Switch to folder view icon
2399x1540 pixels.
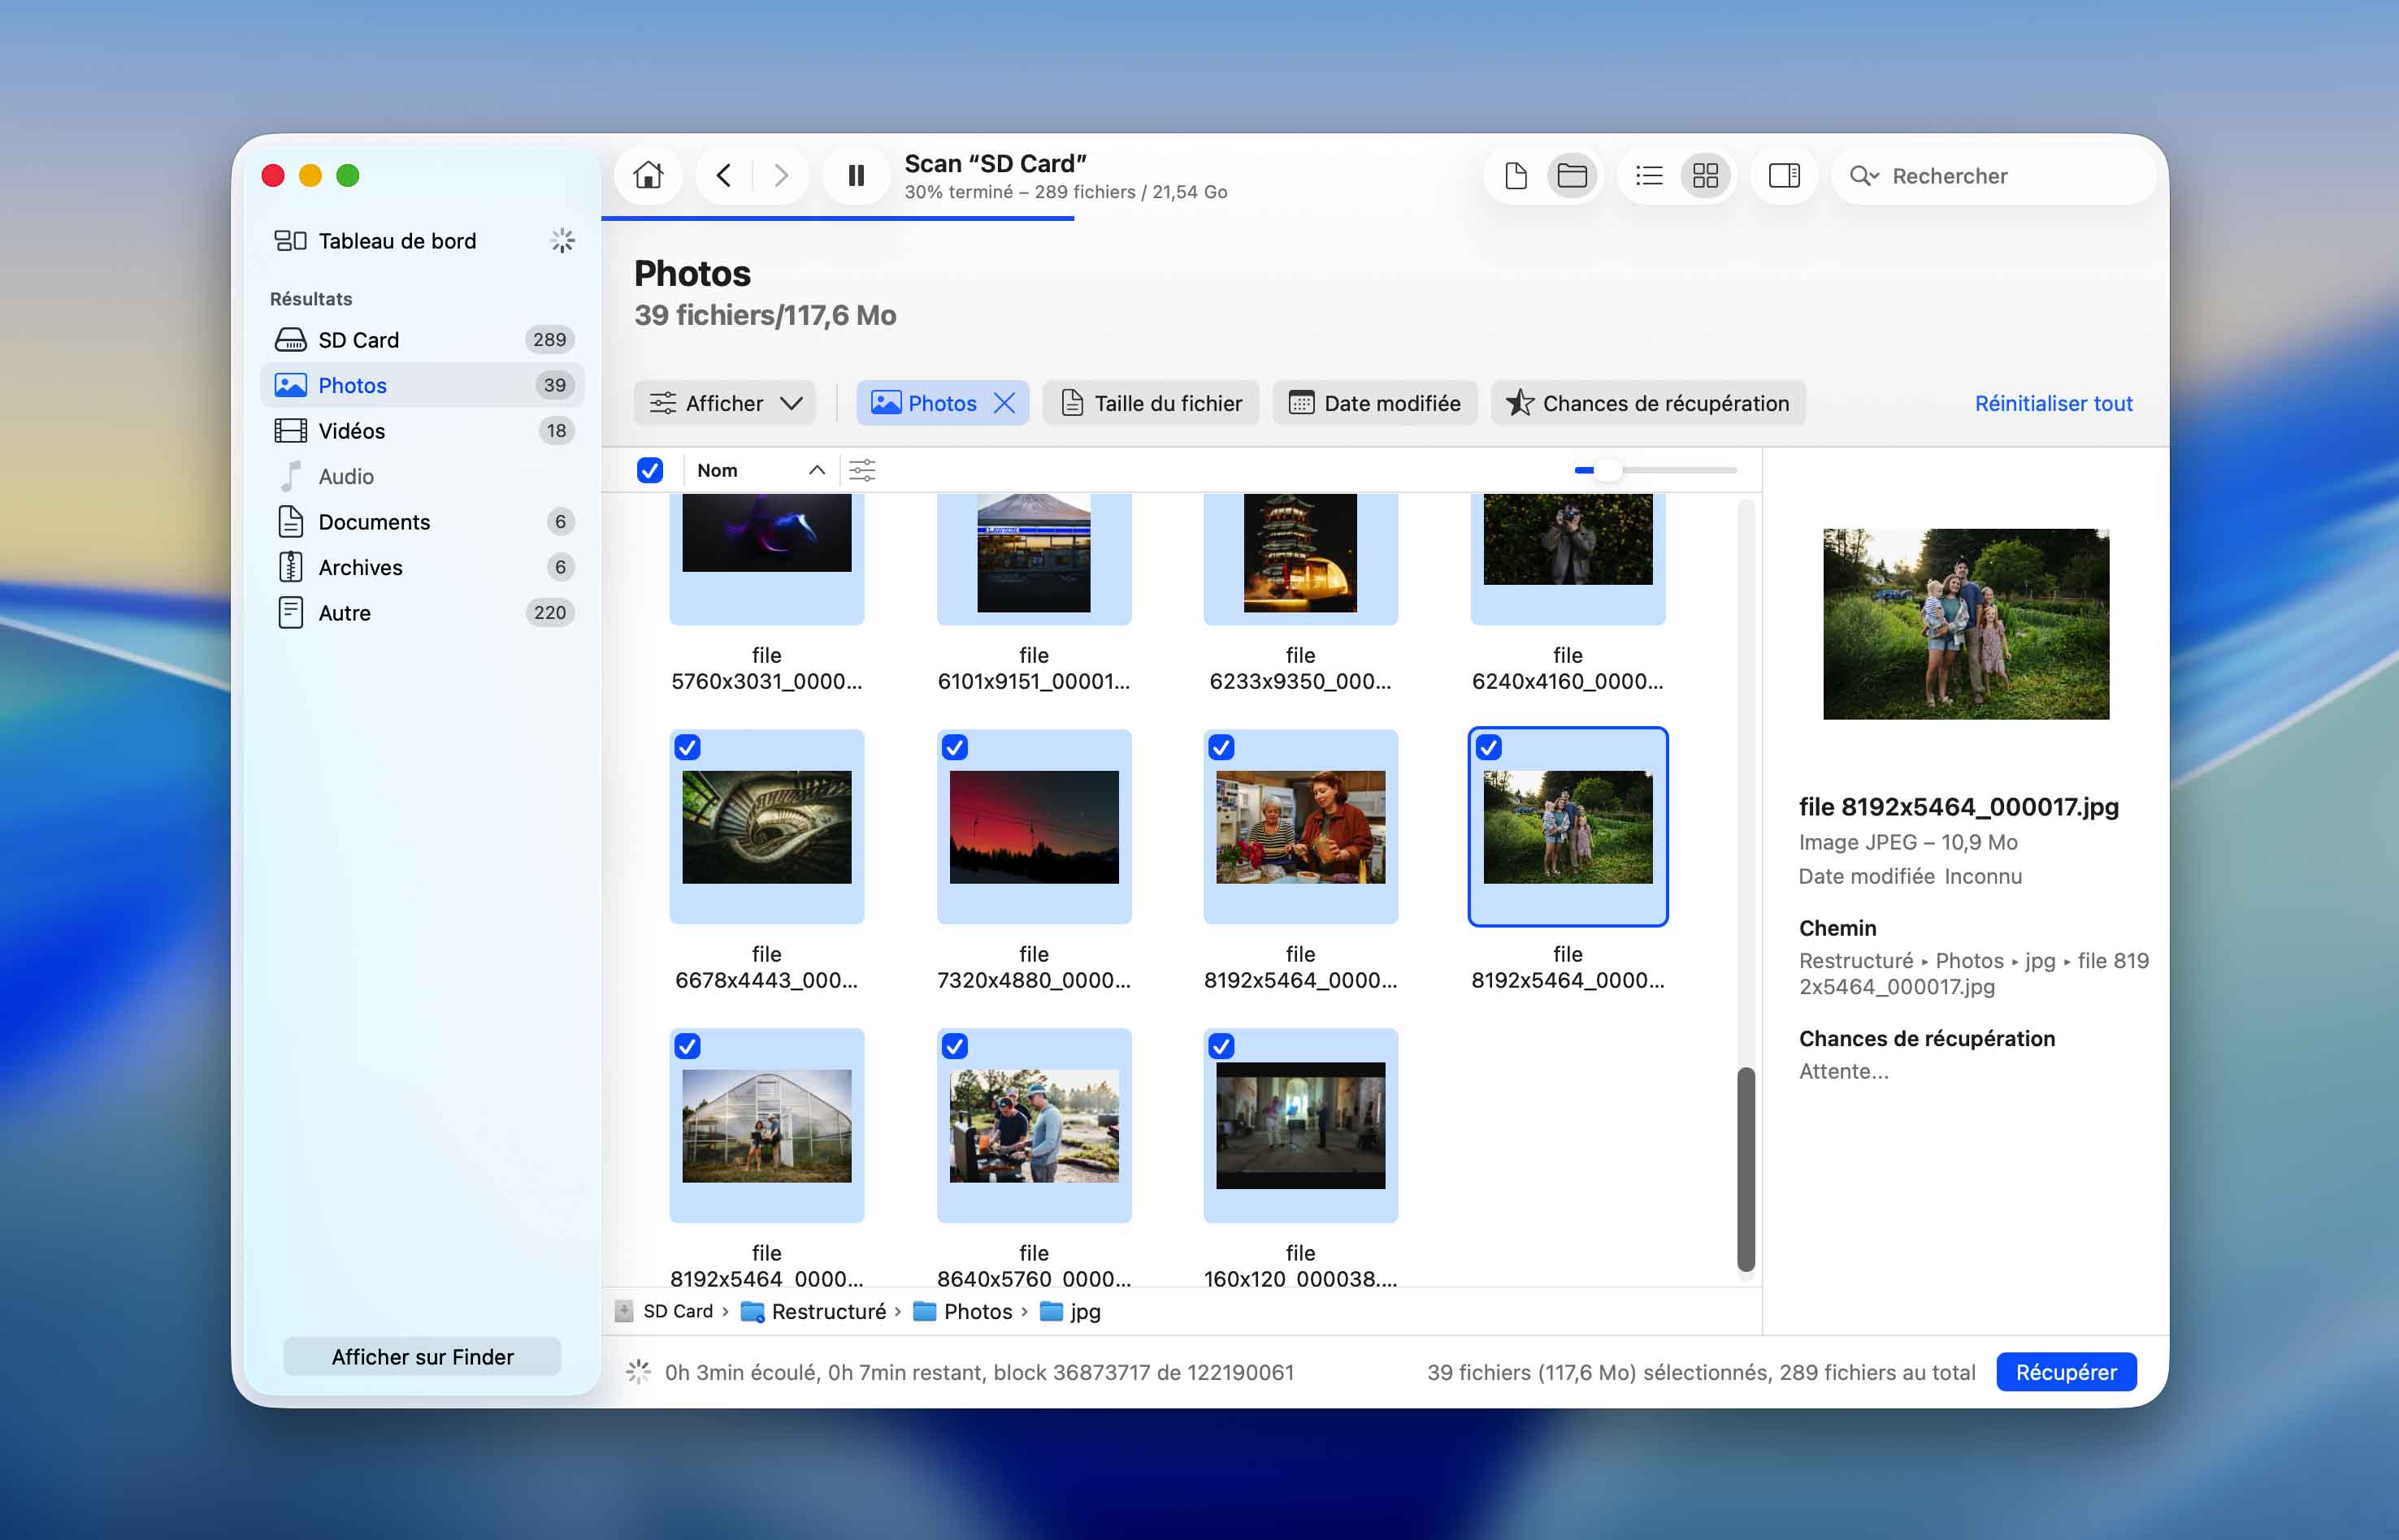pyautogui.click(x=1572, y=176)
